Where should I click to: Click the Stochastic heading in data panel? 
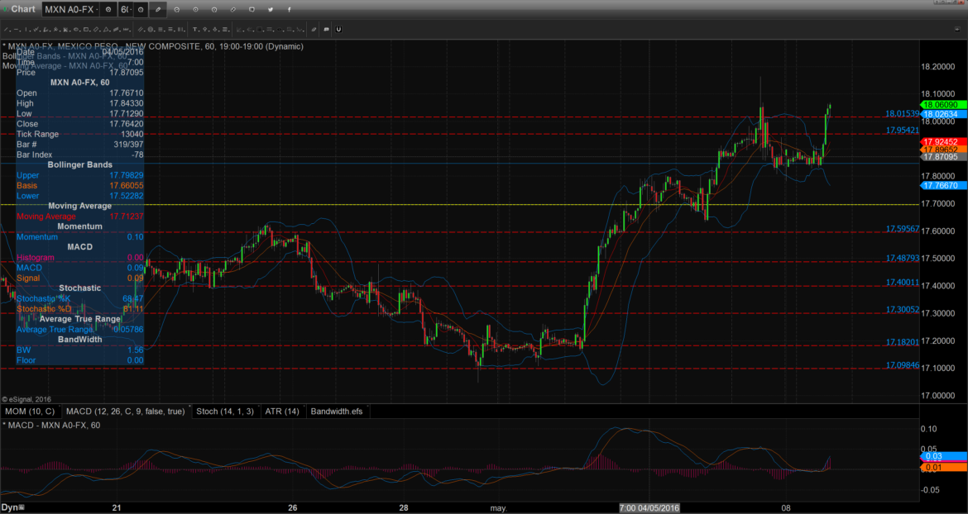(79, 288)
